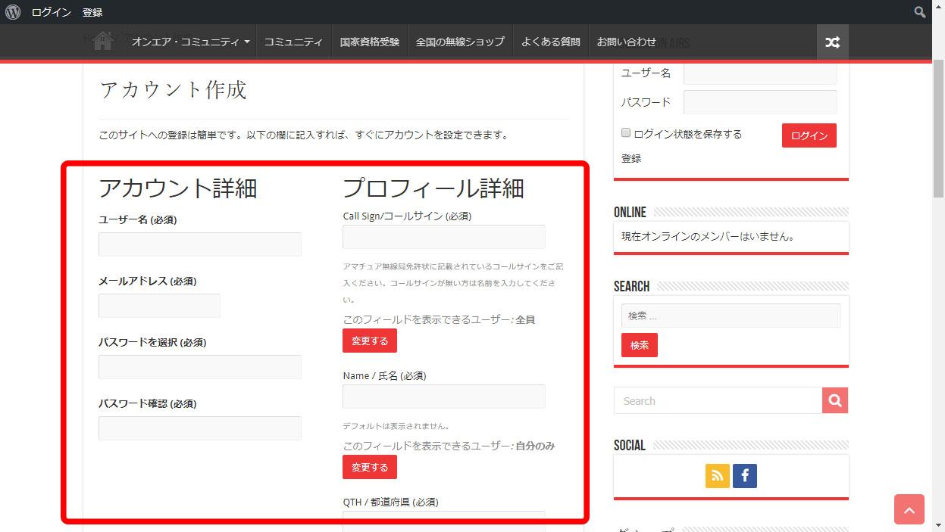This screenshot has width=945, height=532.
Task: Click 変更する under Call Sign field
Action: click(369, 341)
